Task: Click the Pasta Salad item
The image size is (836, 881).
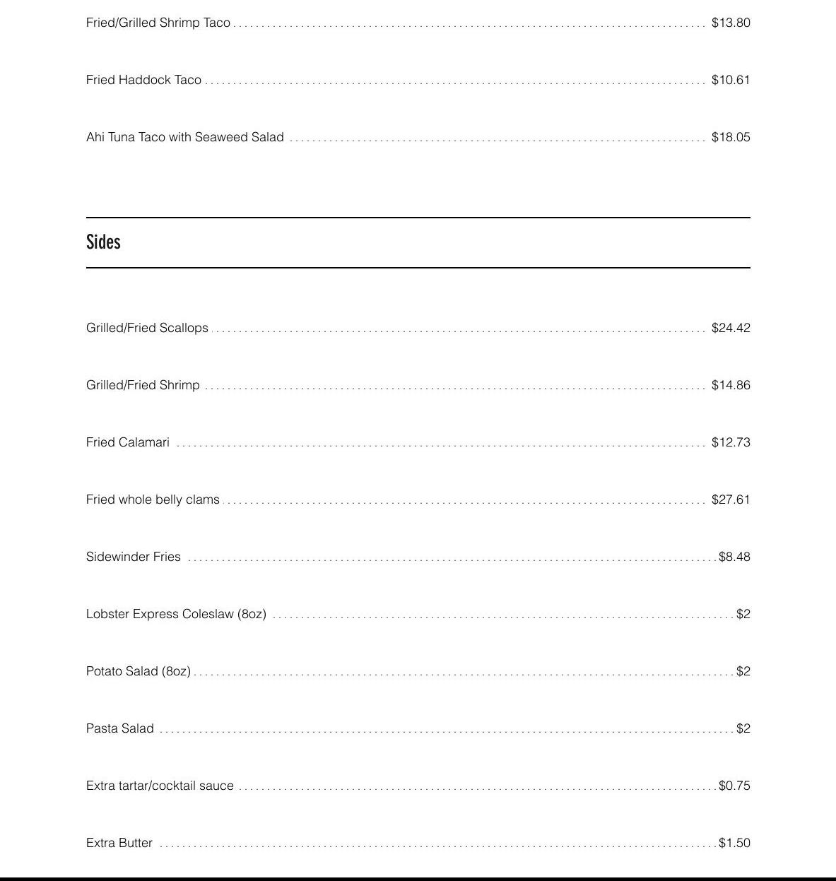Action: tap(120, 728)
